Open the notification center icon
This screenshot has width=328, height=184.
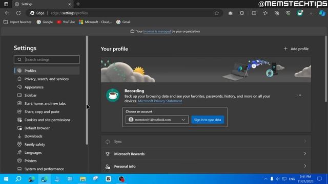coord(319,179)
